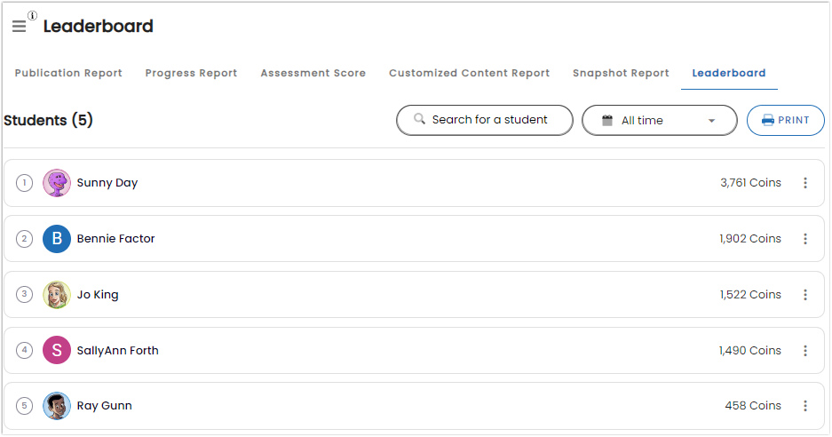Open the Snapshot Report tab
This screenshot has width=832, height=437.
(621, 73)
